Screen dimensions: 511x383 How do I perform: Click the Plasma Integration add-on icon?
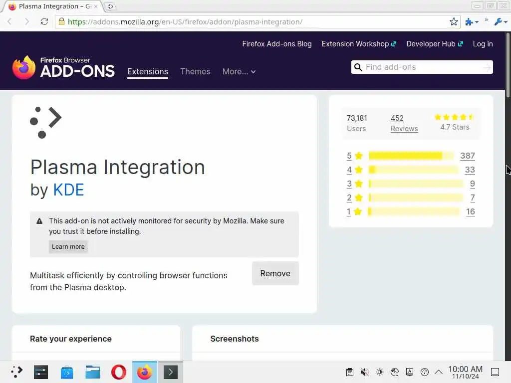45,123
